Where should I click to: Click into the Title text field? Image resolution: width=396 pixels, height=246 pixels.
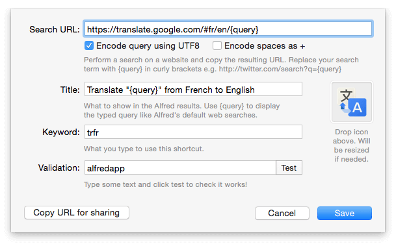[x=193, y=89]
